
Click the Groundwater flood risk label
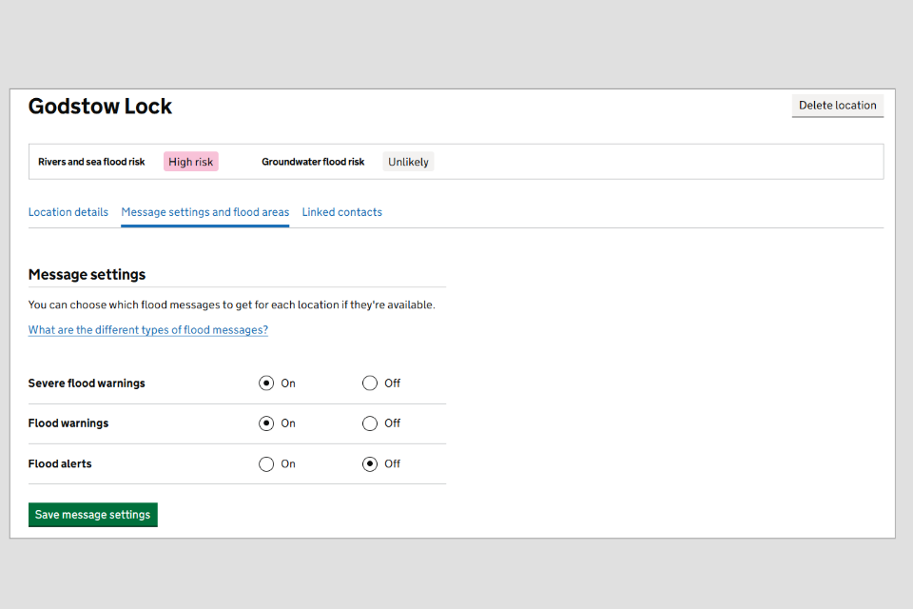313,162
